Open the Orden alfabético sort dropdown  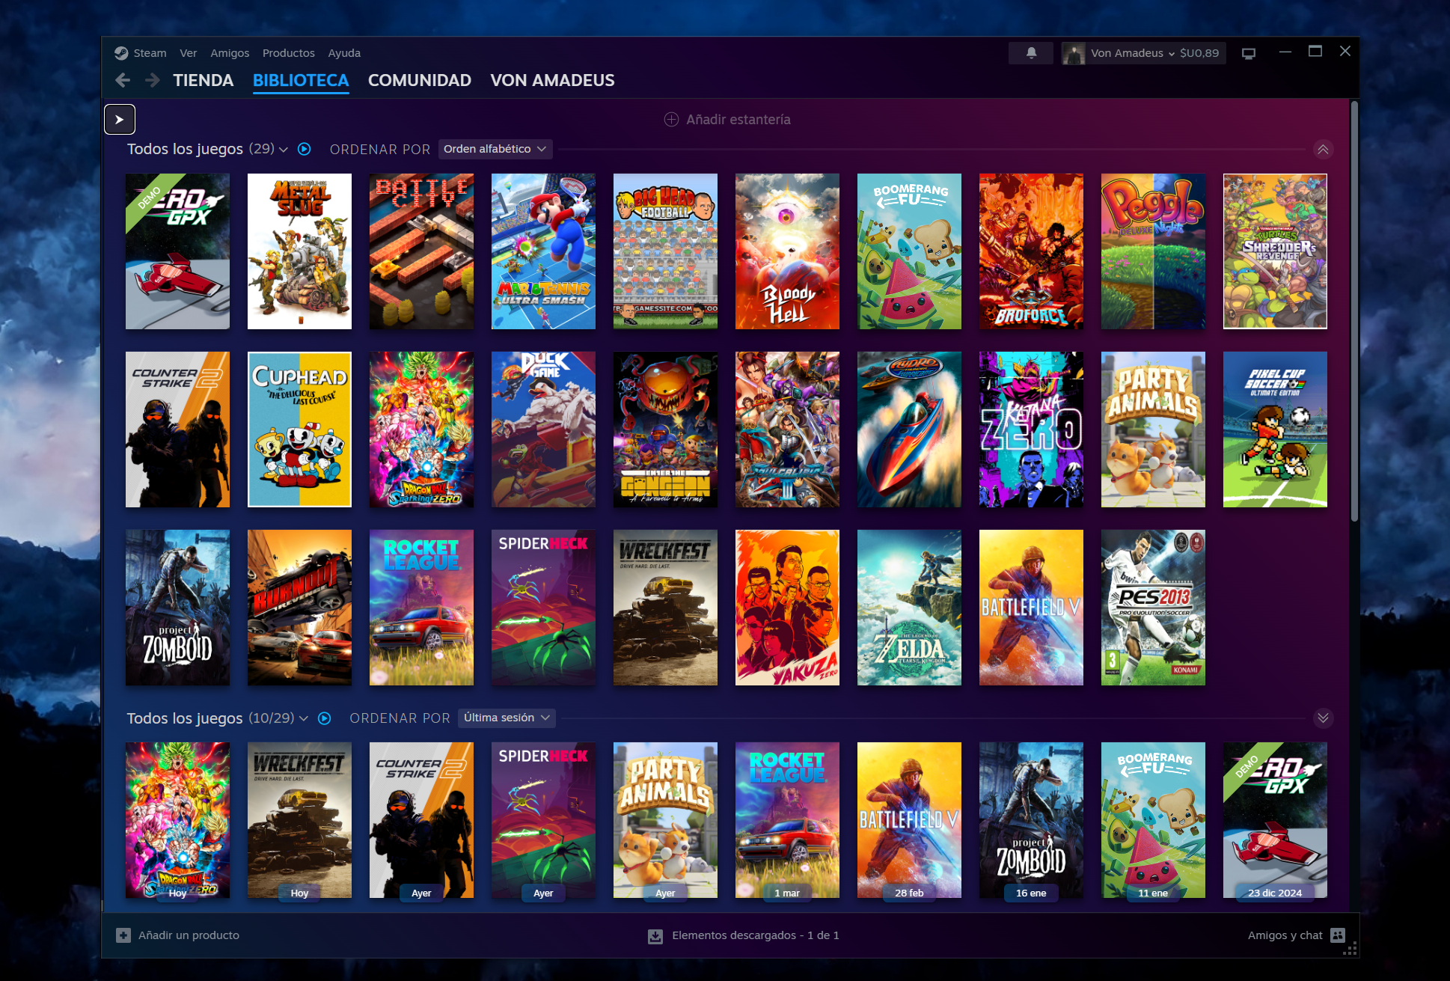[x=495, y=149]
